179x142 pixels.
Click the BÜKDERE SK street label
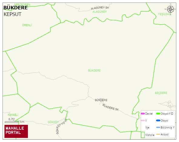click(x=110, y=107)
